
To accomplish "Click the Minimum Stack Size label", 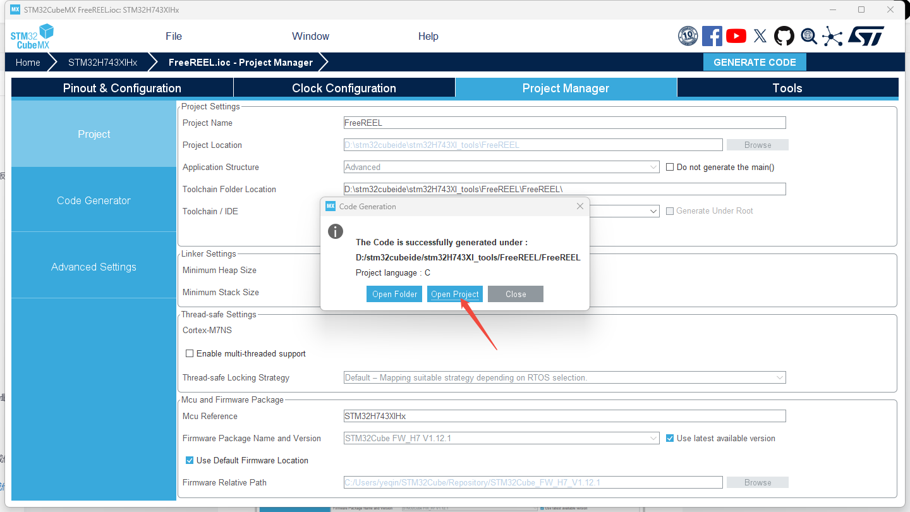I will [x=221, y=292].
